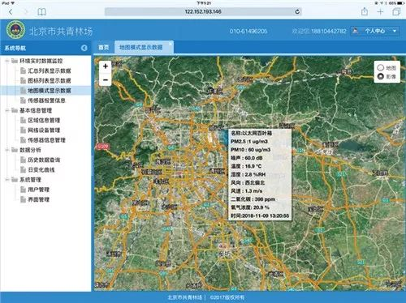The image size is (406, 303).
Task: Open 历史数据查询 in the sidebar
Action: [x=44, y=160]
